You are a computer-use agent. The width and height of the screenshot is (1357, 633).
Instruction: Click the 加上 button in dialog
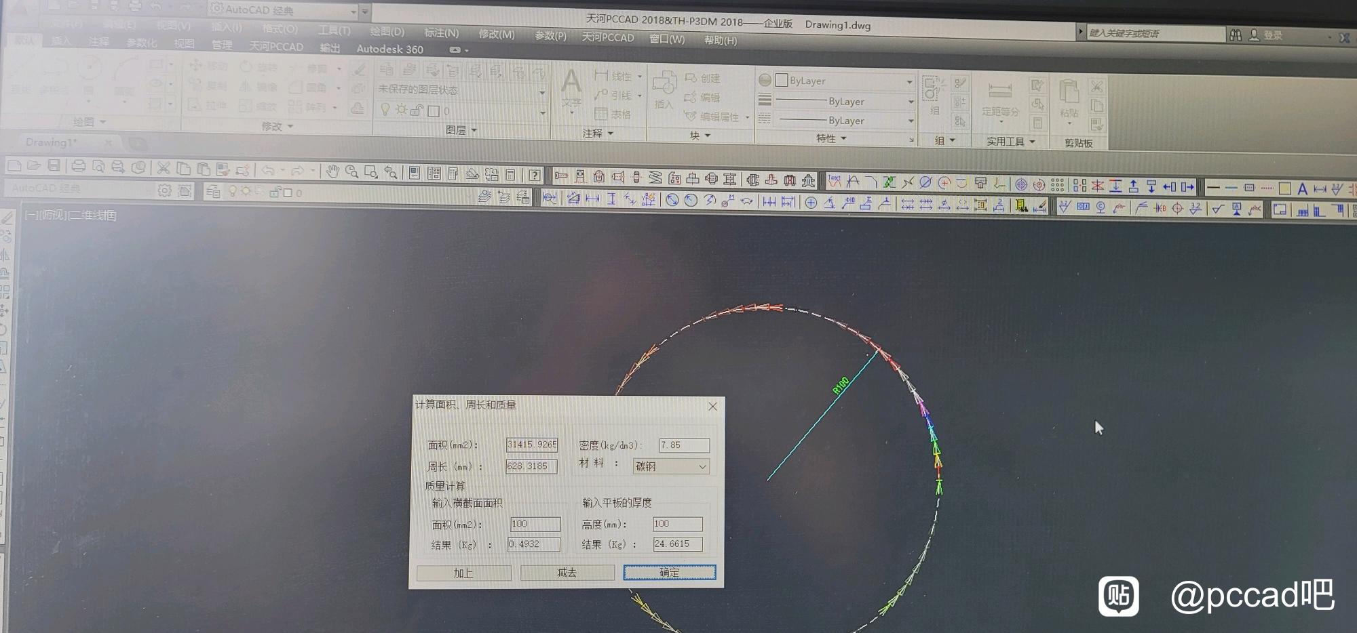(463, 573)
